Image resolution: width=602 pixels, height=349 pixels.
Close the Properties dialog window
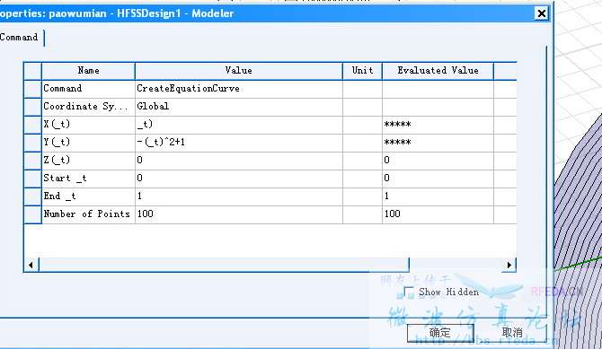tap(541, 13)
